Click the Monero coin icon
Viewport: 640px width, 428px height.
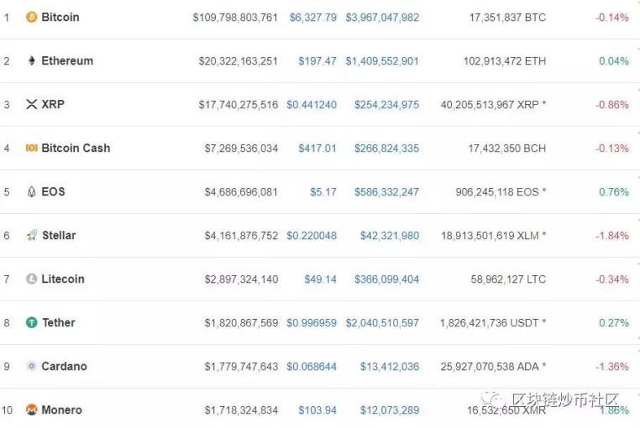coord(32,410)
